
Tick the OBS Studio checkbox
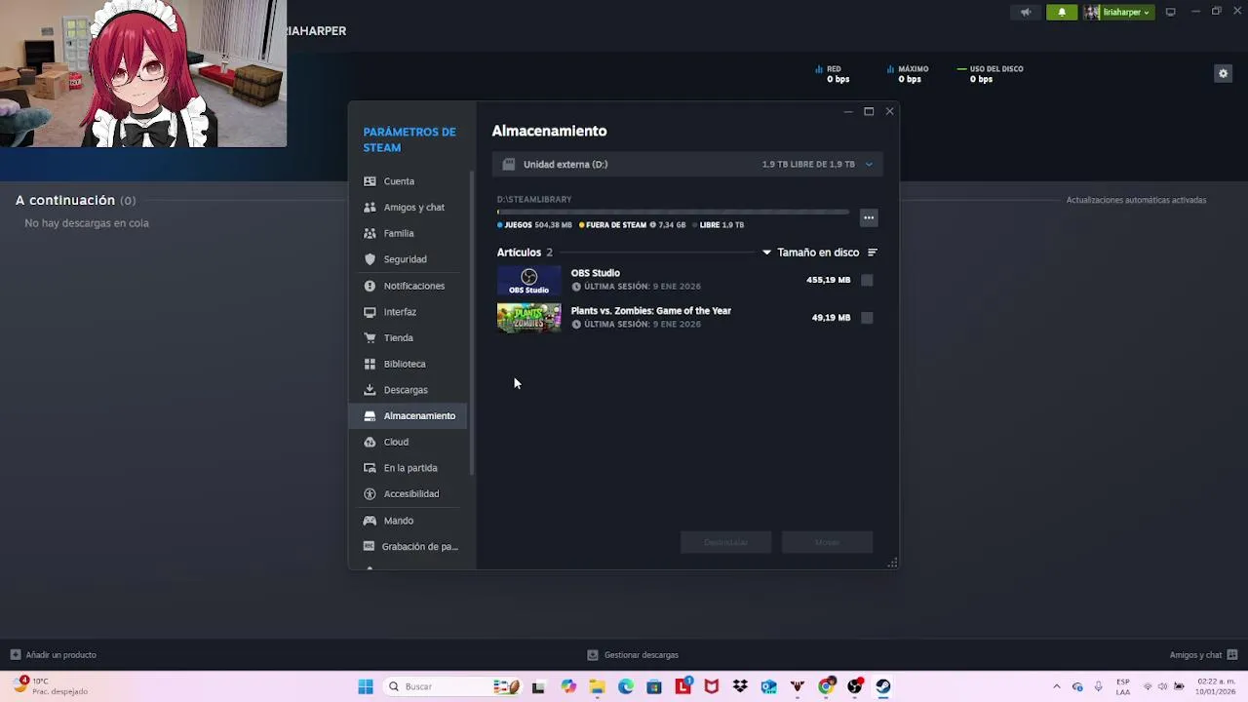coord(867,280)
